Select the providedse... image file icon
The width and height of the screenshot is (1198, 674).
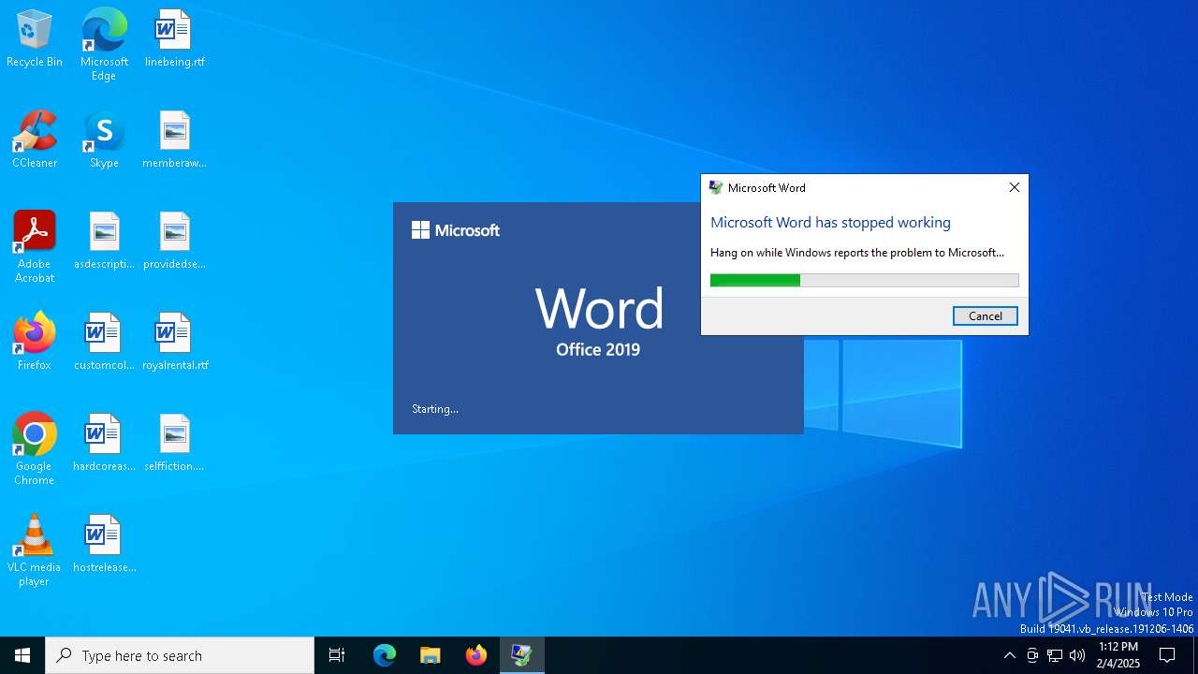pyautogui.click(x=174, y=242)
